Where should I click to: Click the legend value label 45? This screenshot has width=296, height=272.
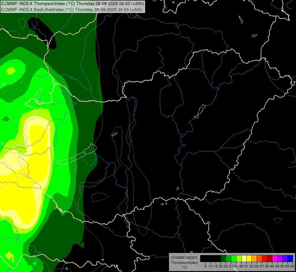point(277,266)
